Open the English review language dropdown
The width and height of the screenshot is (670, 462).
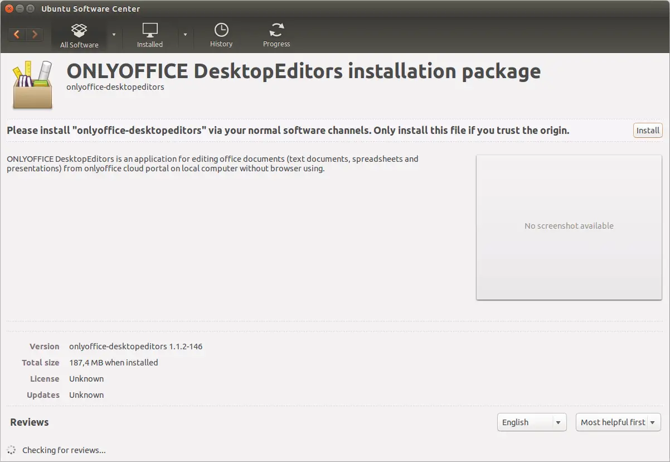coord(532,422)
